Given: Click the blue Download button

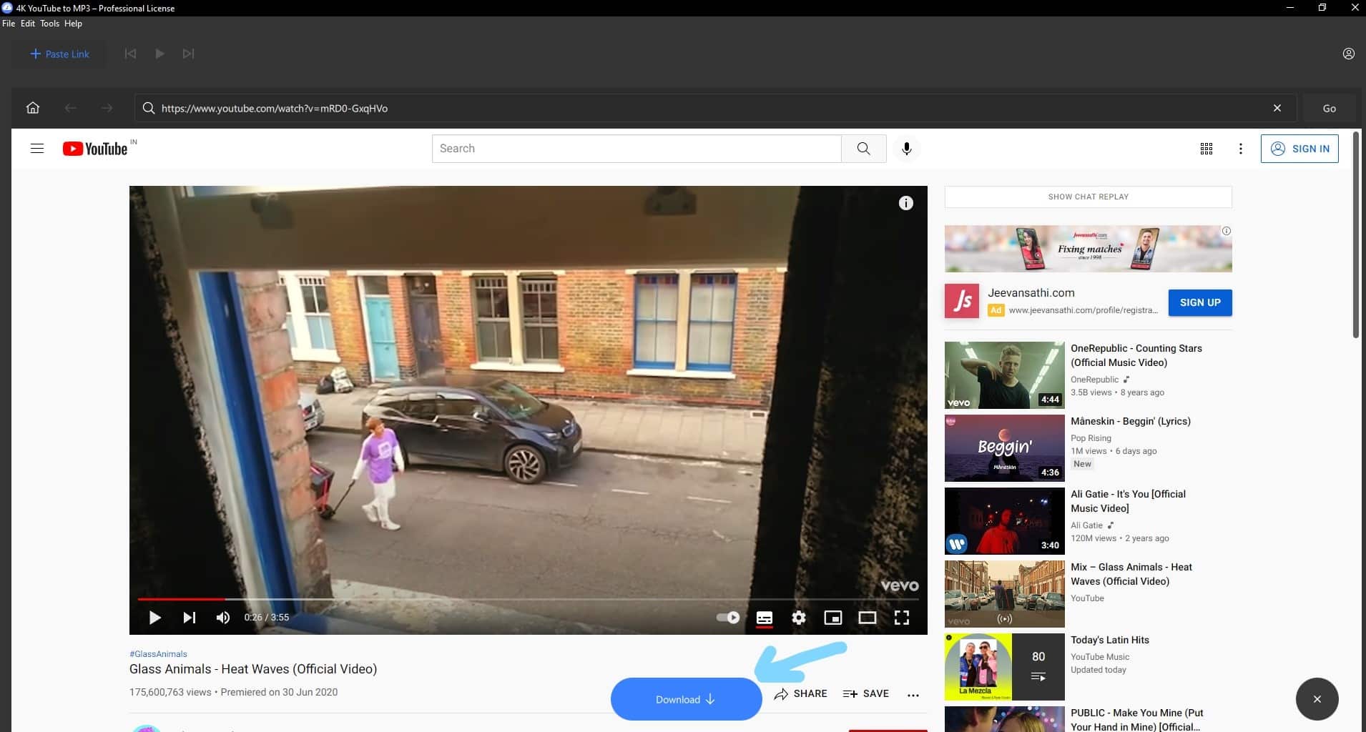Looking at the screenshot, I should [x=686, y=699].
